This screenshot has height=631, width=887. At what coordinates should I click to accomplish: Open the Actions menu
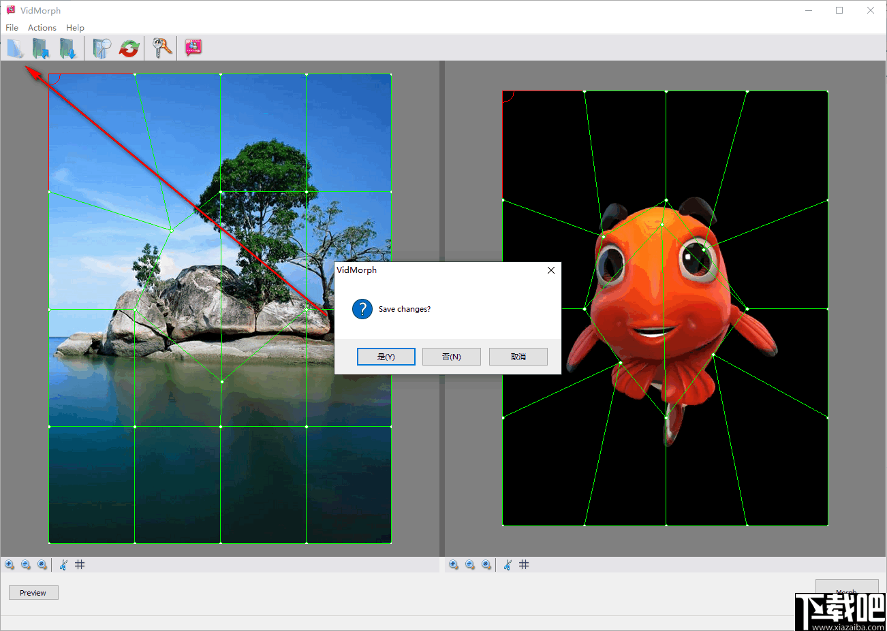coord(42,27)
